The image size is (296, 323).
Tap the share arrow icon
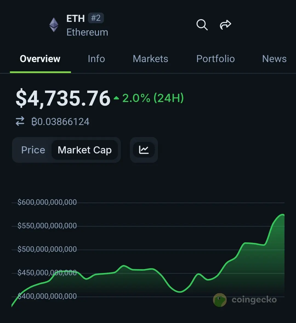pyautogui.click(x=225, y=25)
